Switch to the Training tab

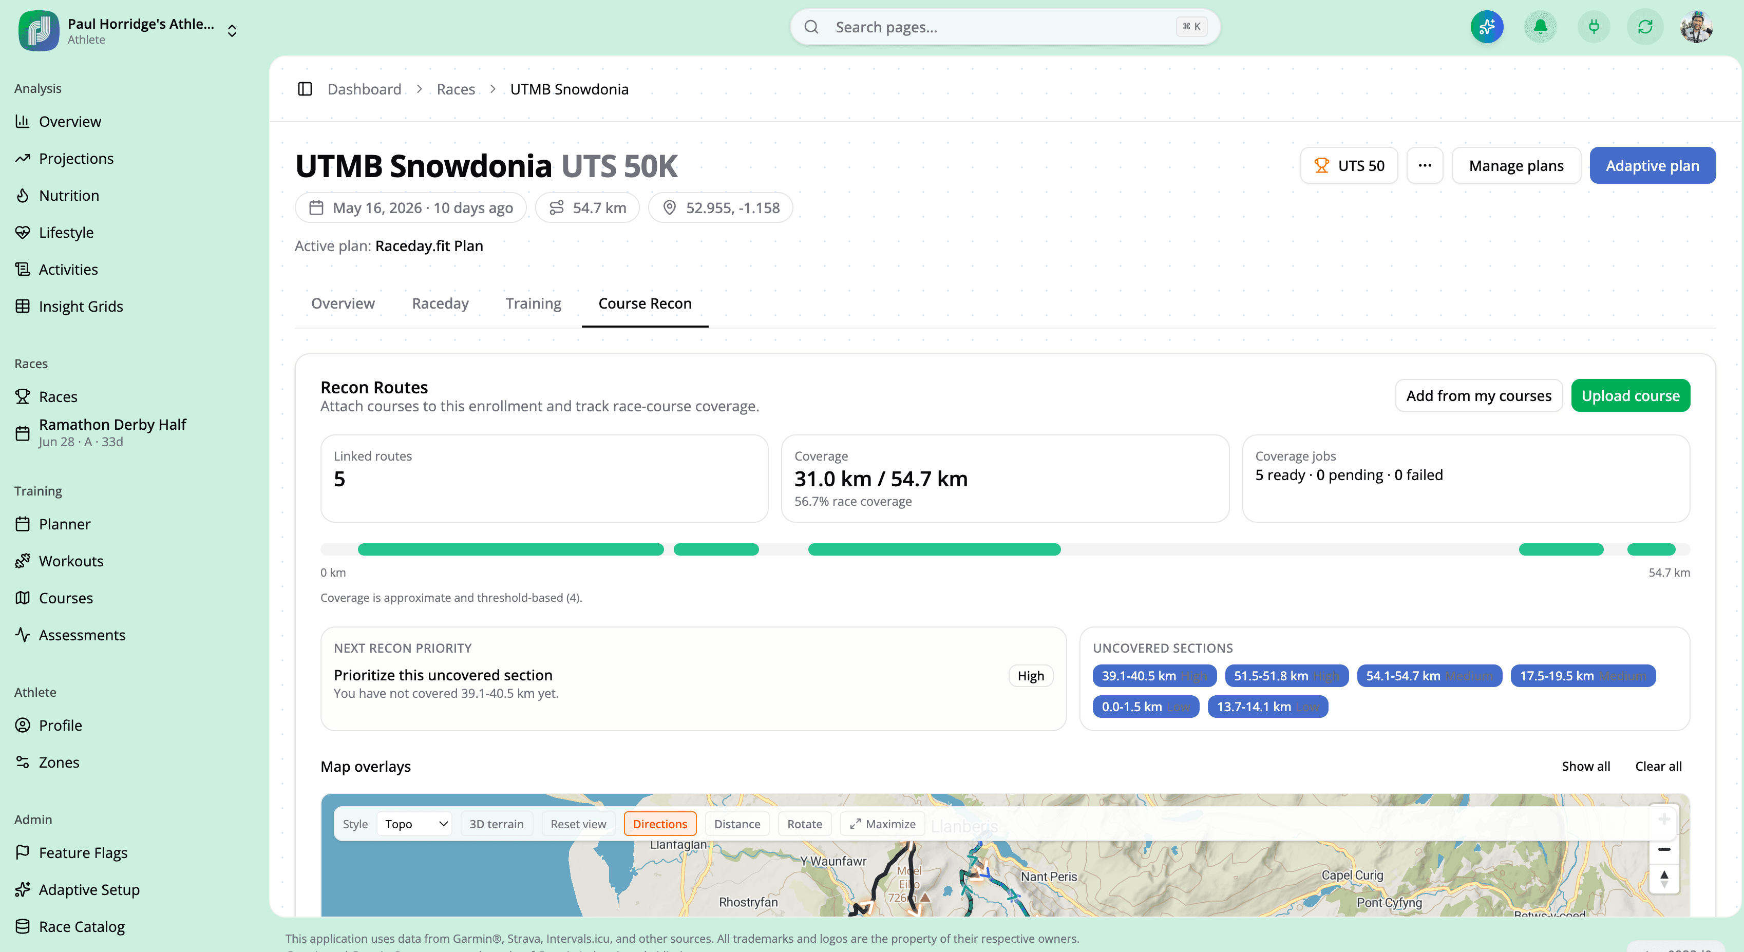534,303
